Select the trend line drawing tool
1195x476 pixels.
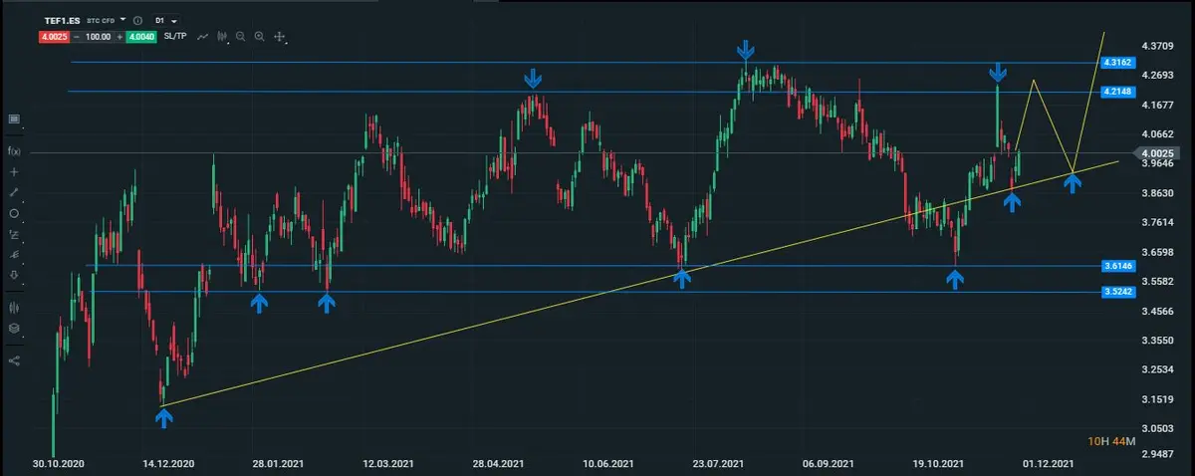tap(14, 192)
